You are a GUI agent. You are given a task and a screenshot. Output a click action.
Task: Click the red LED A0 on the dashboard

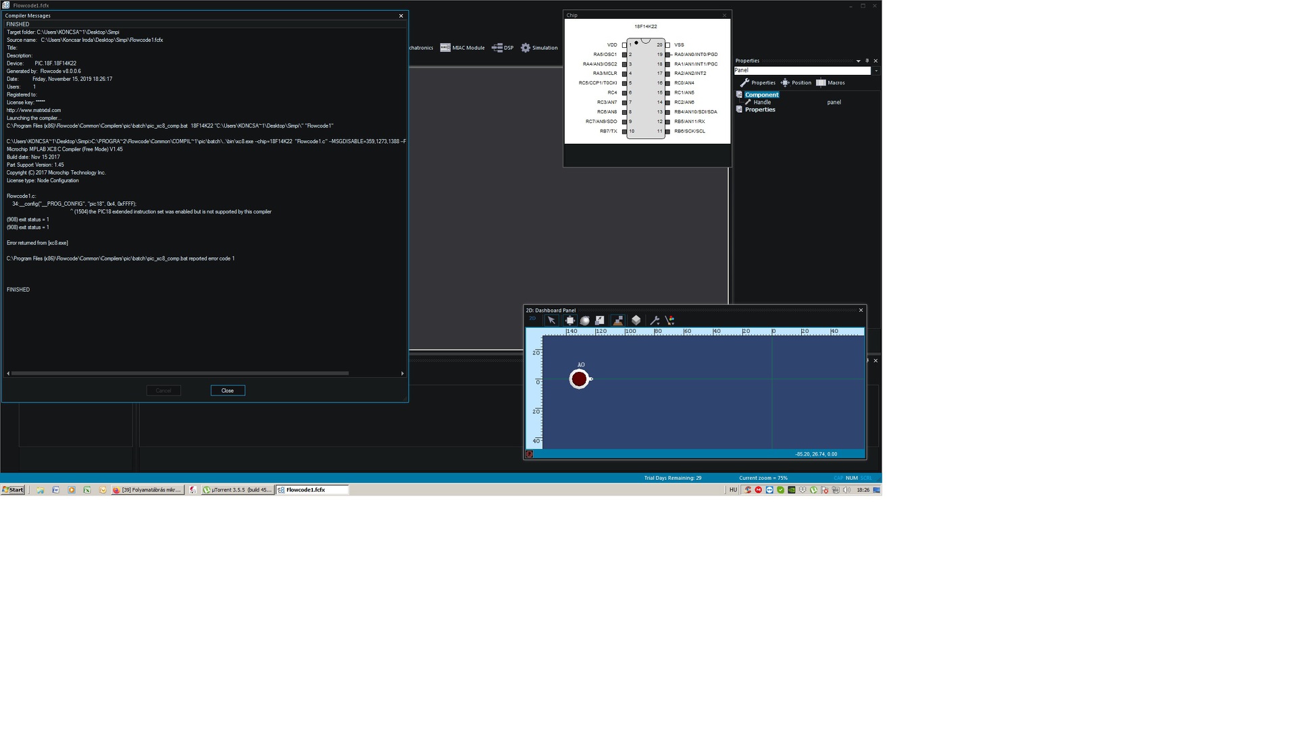[579, 379]
